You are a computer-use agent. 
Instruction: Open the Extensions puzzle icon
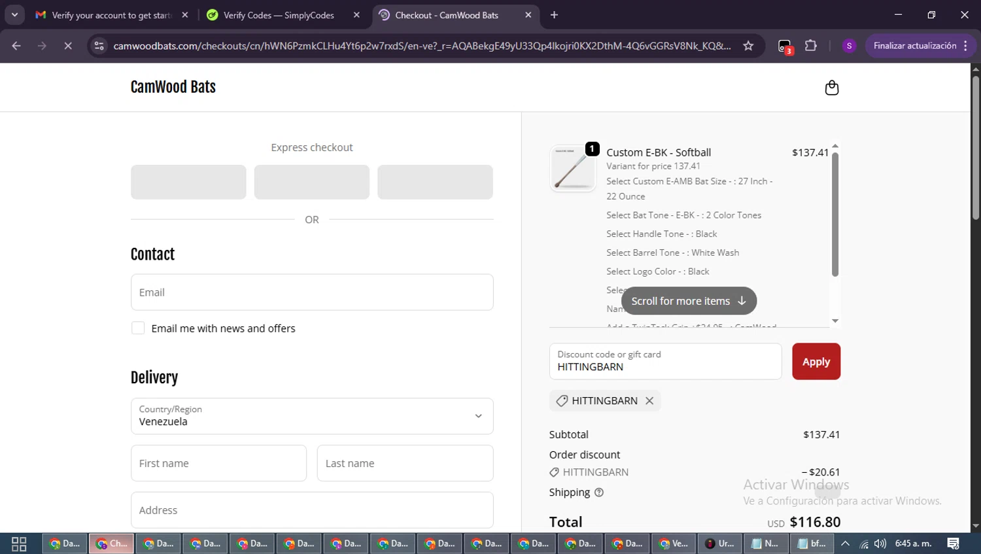(x=810, y=46)
